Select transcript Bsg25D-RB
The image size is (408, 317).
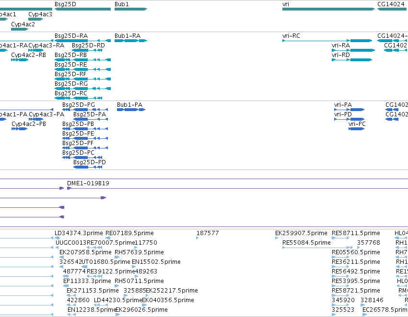tap(82, 60)
